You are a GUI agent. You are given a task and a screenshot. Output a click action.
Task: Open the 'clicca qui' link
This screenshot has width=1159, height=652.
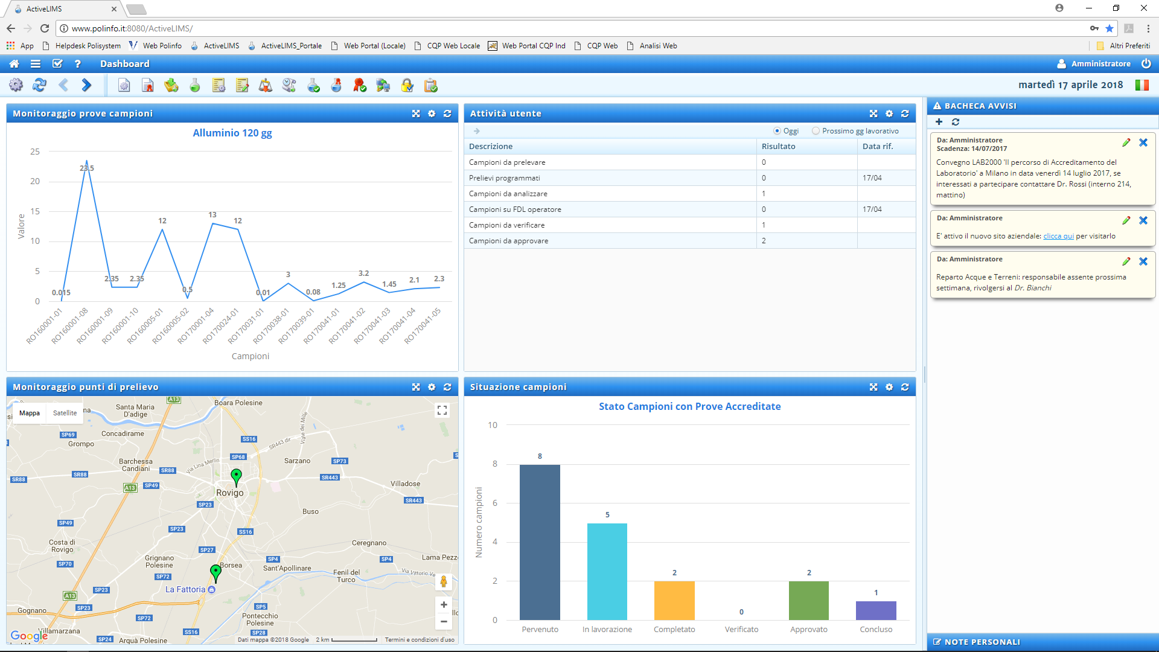[x=1058, y=236]
